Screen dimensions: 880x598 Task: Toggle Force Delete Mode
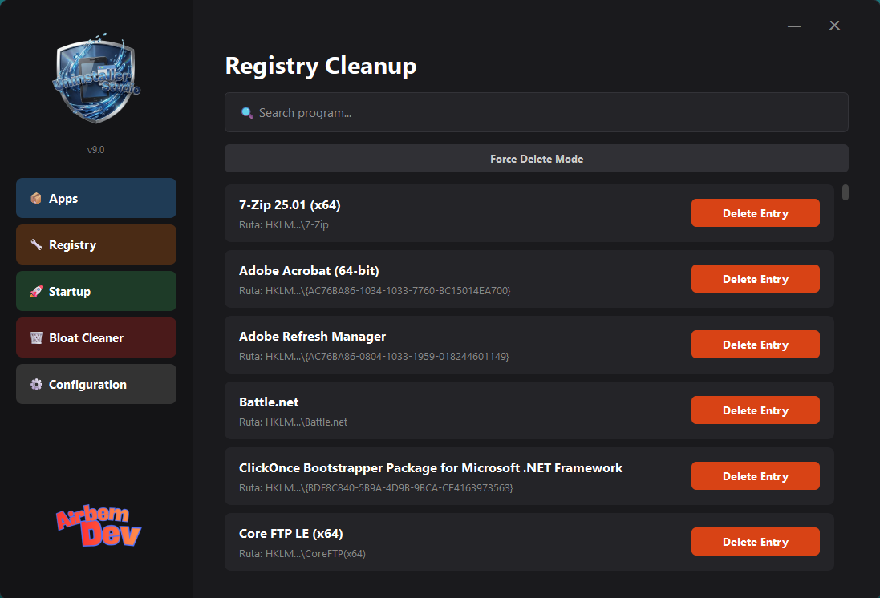click(x=537, y=159)
